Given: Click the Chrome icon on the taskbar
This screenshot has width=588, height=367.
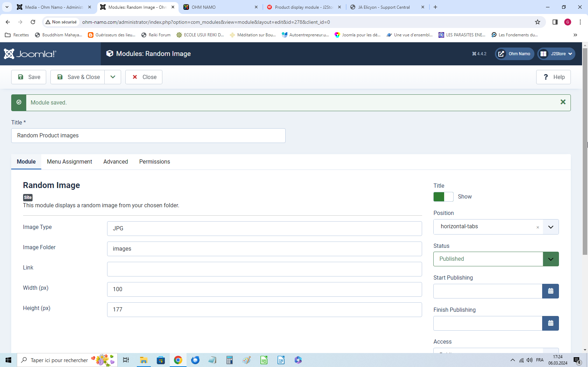Looking at the screenshot, I should coord(178,360).
